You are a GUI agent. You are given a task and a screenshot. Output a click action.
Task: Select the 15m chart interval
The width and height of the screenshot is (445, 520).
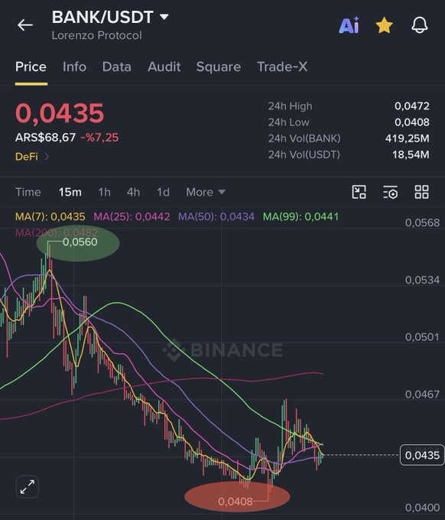click(70, 192)
